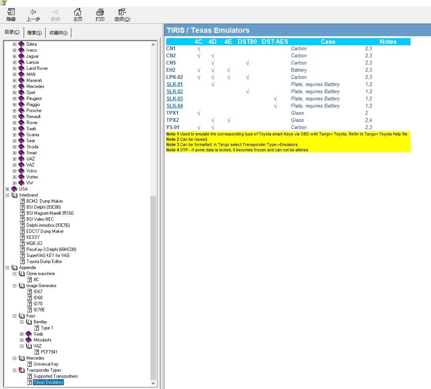
Task: Click the open book icon beside Appendix
Action: coord(15,268)
